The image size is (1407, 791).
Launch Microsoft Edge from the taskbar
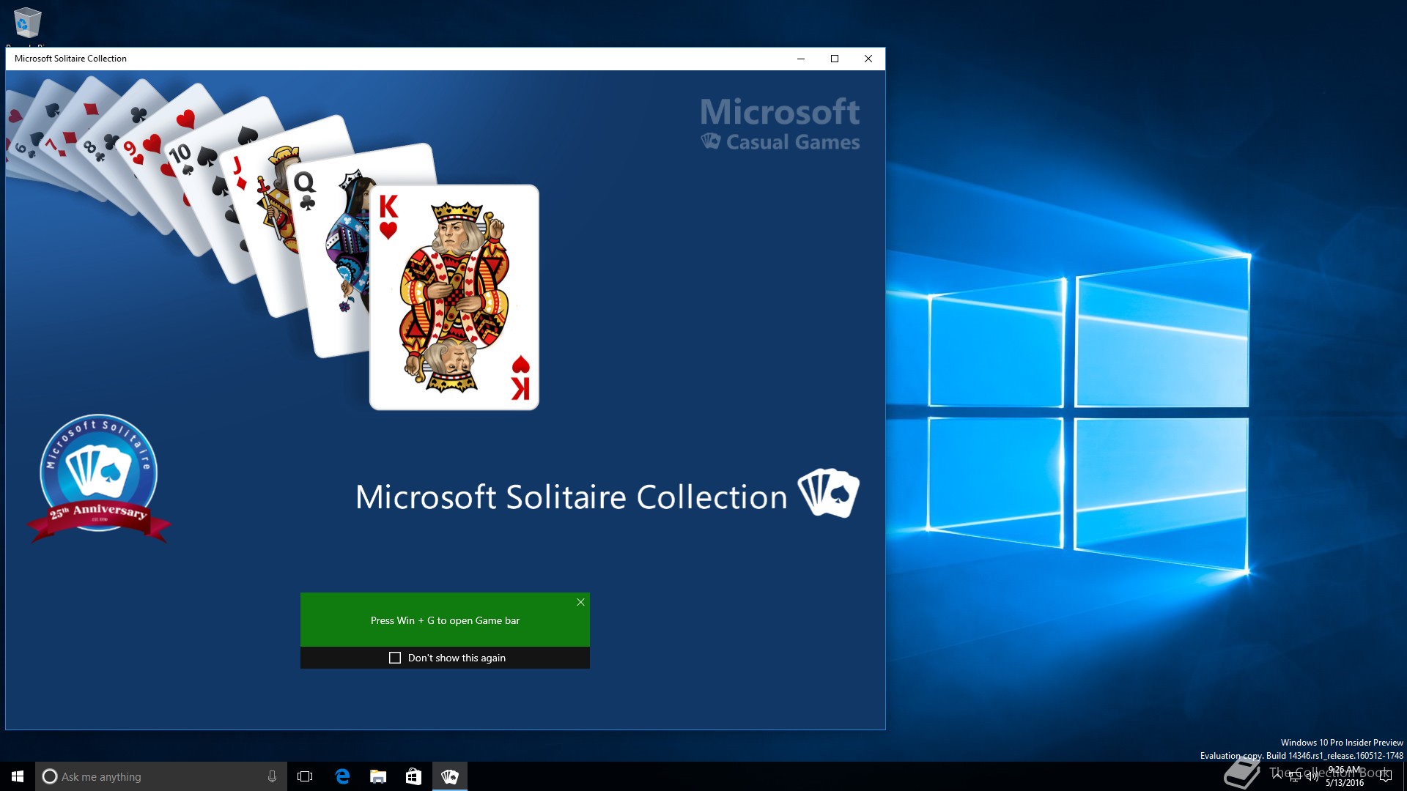click(342, 776)
